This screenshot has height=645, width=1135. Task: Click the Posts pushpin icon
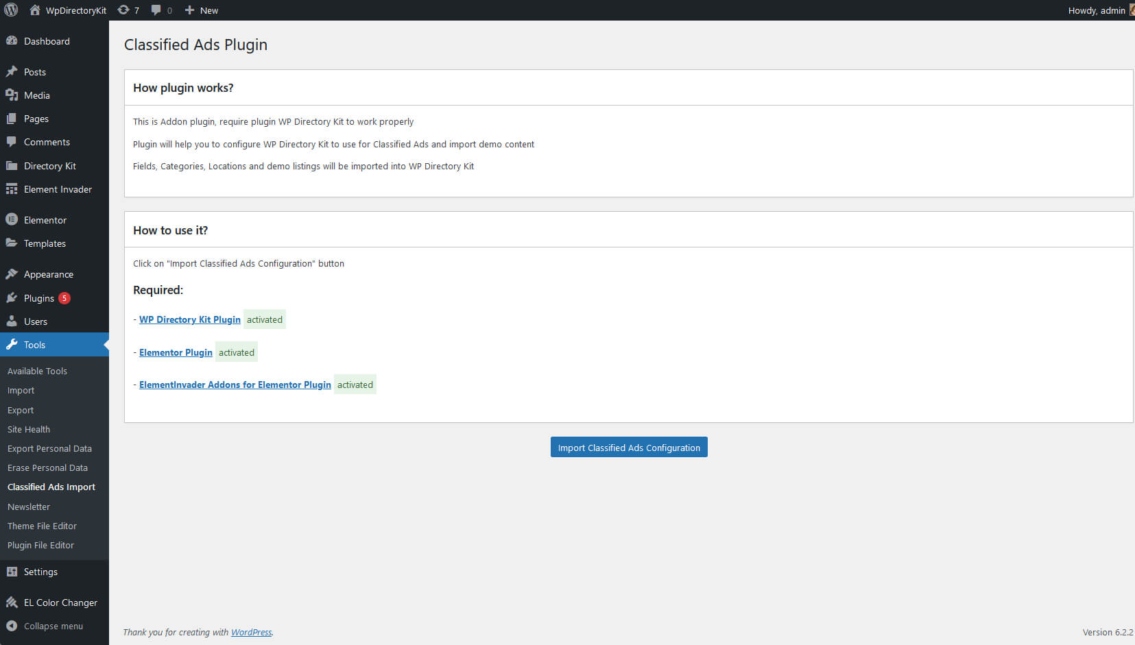pyautogui.click(x=12, y=72)
